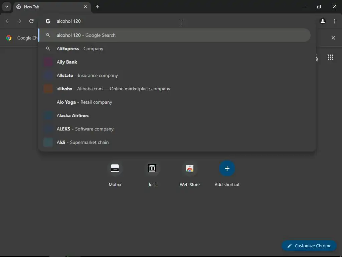Viewport: 342px width, 257px height.
Task: Click the magnifier icon beside AliExpress
Action: coord(48,49)
